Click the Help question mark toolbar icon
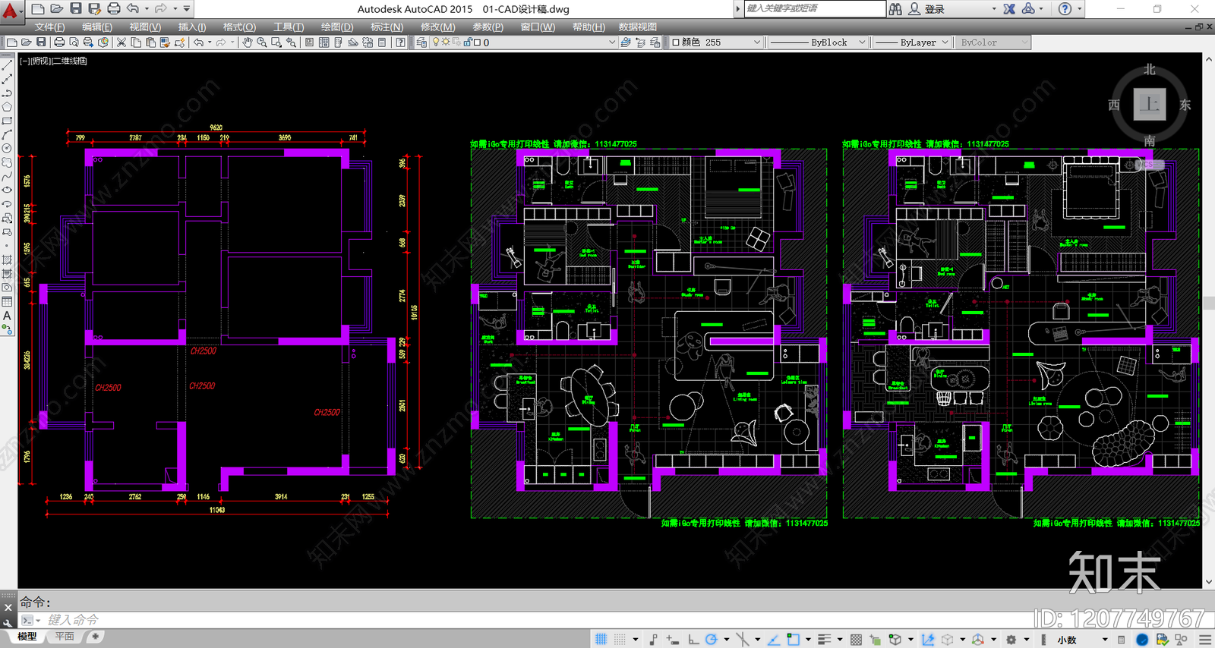 pos(400,42)
